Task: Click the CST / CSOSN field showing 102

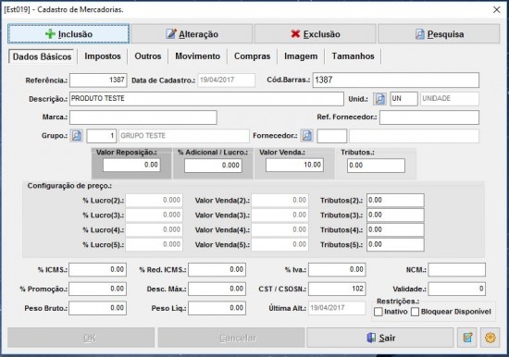Action: point(337,289)
